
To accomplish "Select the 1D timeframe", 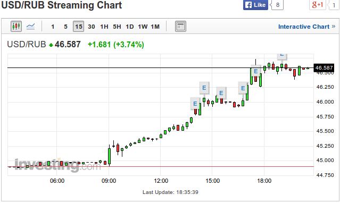I will pos(130,27).
